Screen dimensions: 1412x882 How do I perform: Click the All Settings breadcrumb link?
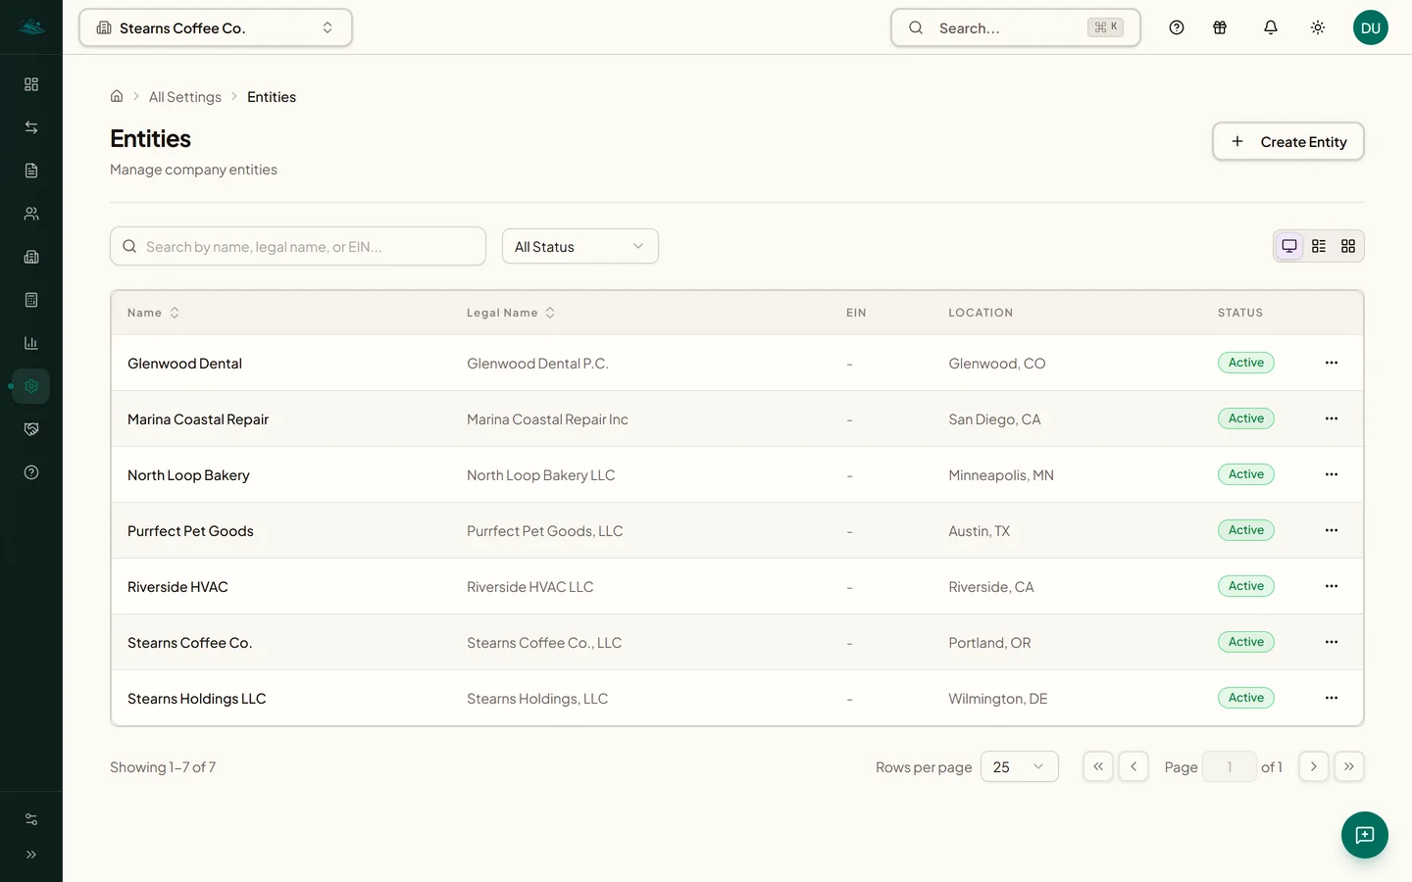[x=185, y=96]
